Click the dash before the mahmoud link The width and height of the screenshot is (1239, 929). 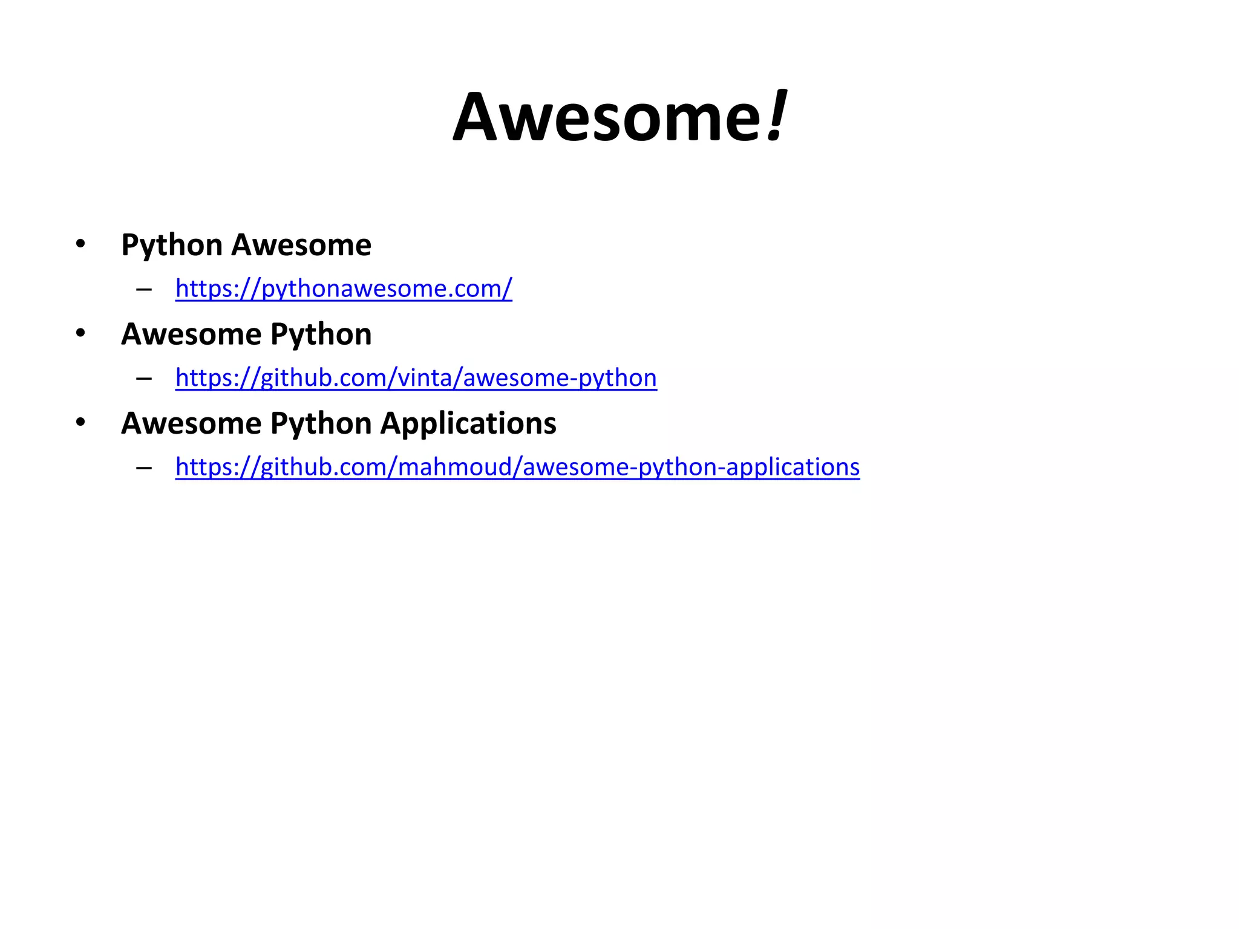[144, 468]
